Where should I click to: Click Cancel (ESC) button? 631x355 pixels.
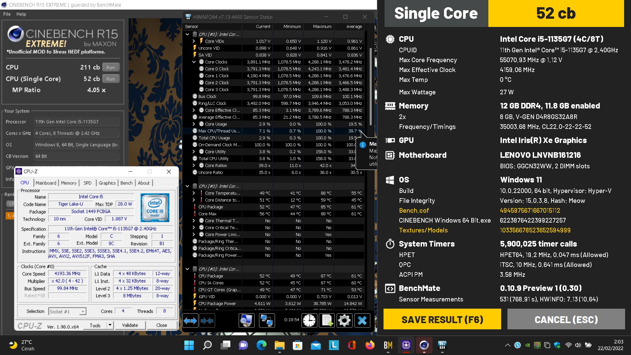point(566,319)
